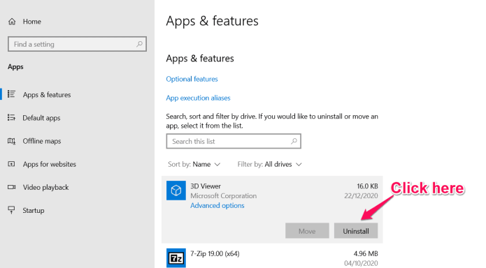Click 4.96 MB size value

(366, 254)
